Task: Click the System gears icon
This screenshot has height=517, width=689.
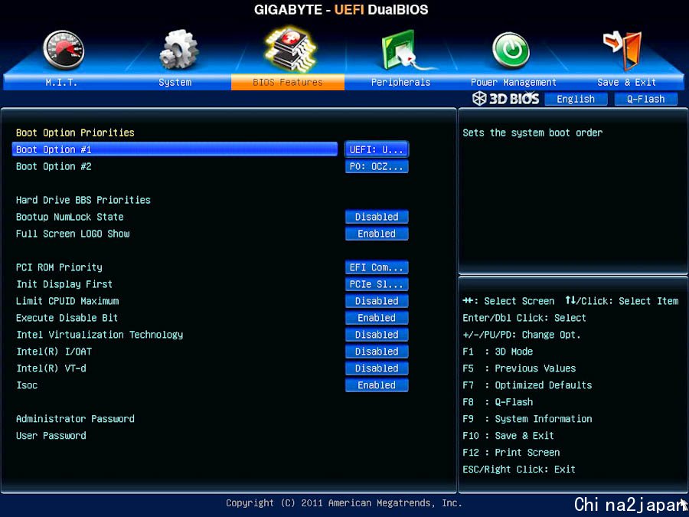Action: coord(178,49)
